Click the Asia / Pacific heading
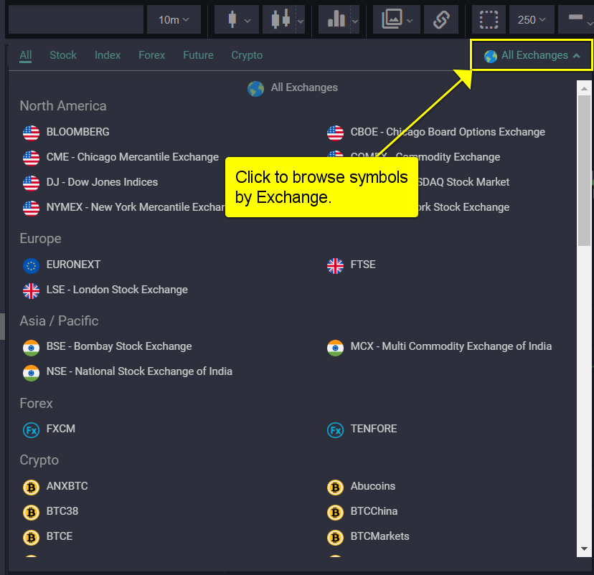Viewport: 594px width, 575px height. coord(59,321)
